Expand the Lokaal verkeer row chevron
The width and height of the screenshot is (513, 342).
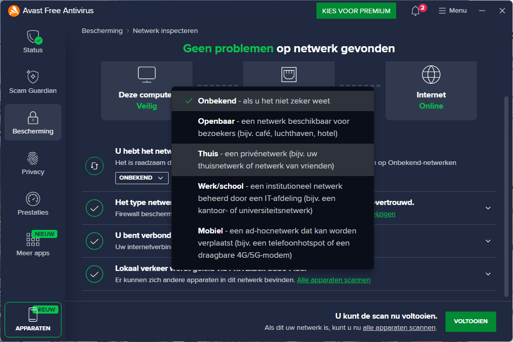point(488,274)
